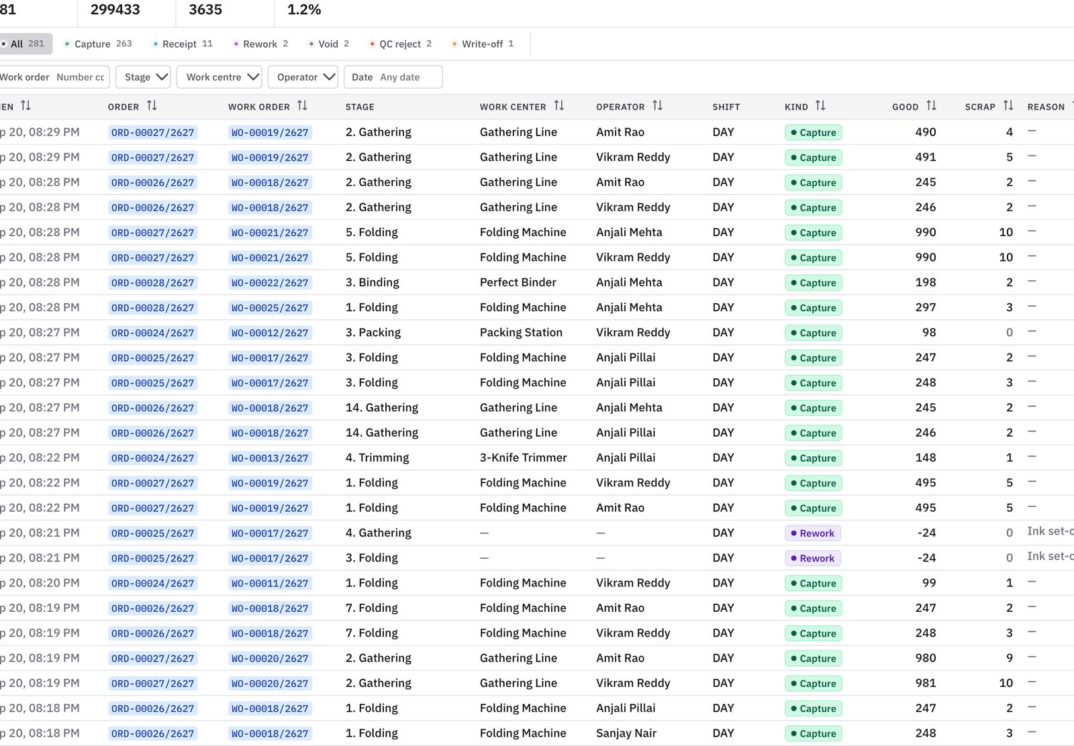Screen dimensions: 1074x746
Task: Open work order WO-00012/2627
Action: tap(270, 333)
